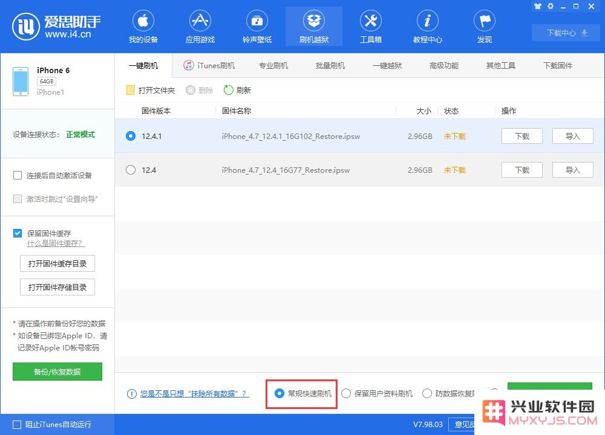This screenshot has width=605, height=435.
Task: Switch to iTunes刷机 tab
Action: (x=209, y=65)
